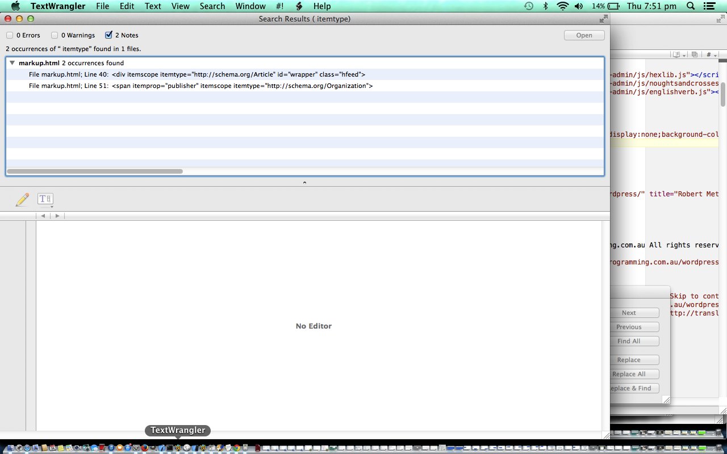Viewport: 727px width, 454px height.
Task: Toggle fullscreen for Search Results window
Action: point(603,19)
